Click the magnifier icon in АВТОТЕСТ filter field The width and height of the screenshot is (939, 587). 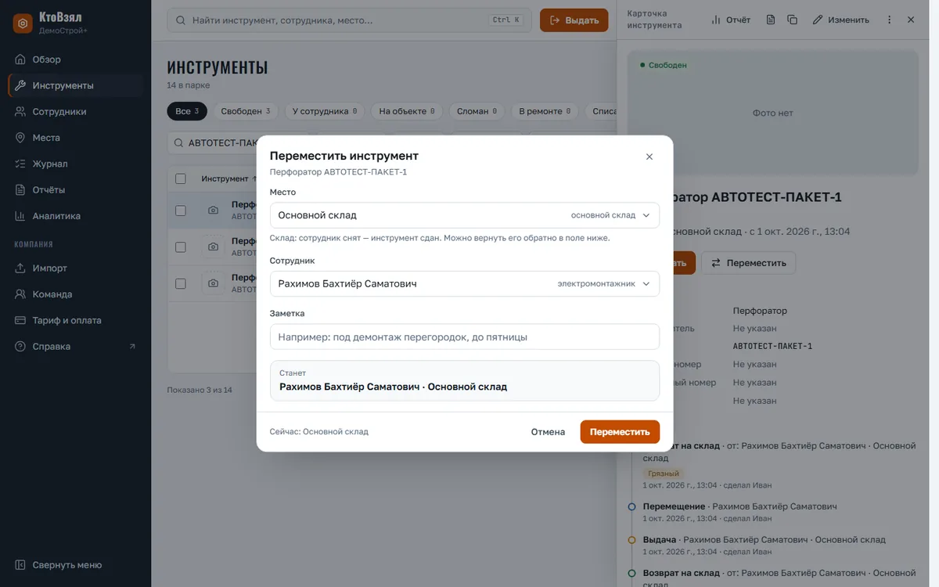(179, 143)
